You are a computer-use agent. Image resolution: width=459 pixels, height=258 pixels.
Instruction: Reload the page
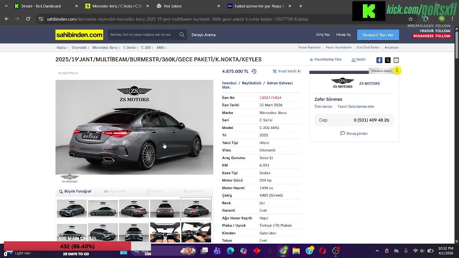point(28,19)
